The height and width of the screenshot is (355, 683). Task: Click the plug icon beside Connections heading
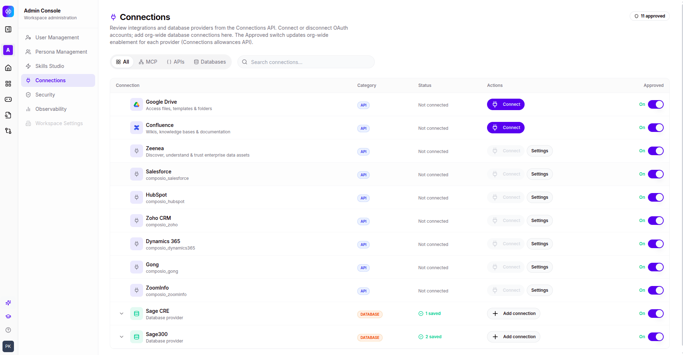pos(113,17)
